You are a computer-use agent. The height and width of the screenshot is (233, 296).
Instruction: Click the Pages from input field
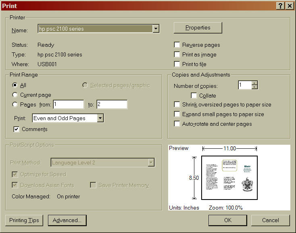[x=68, y=105]
